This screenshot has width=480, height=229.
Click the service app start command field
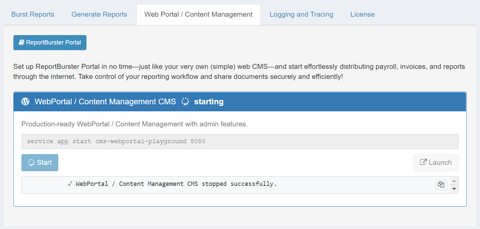coord(239,141)
